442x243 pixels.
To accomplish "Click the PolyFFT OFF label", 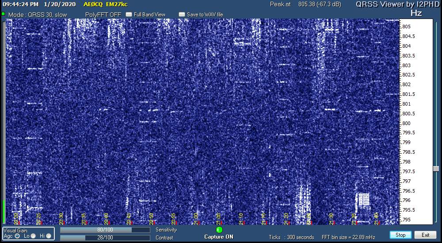I will [x=103, y=15].
